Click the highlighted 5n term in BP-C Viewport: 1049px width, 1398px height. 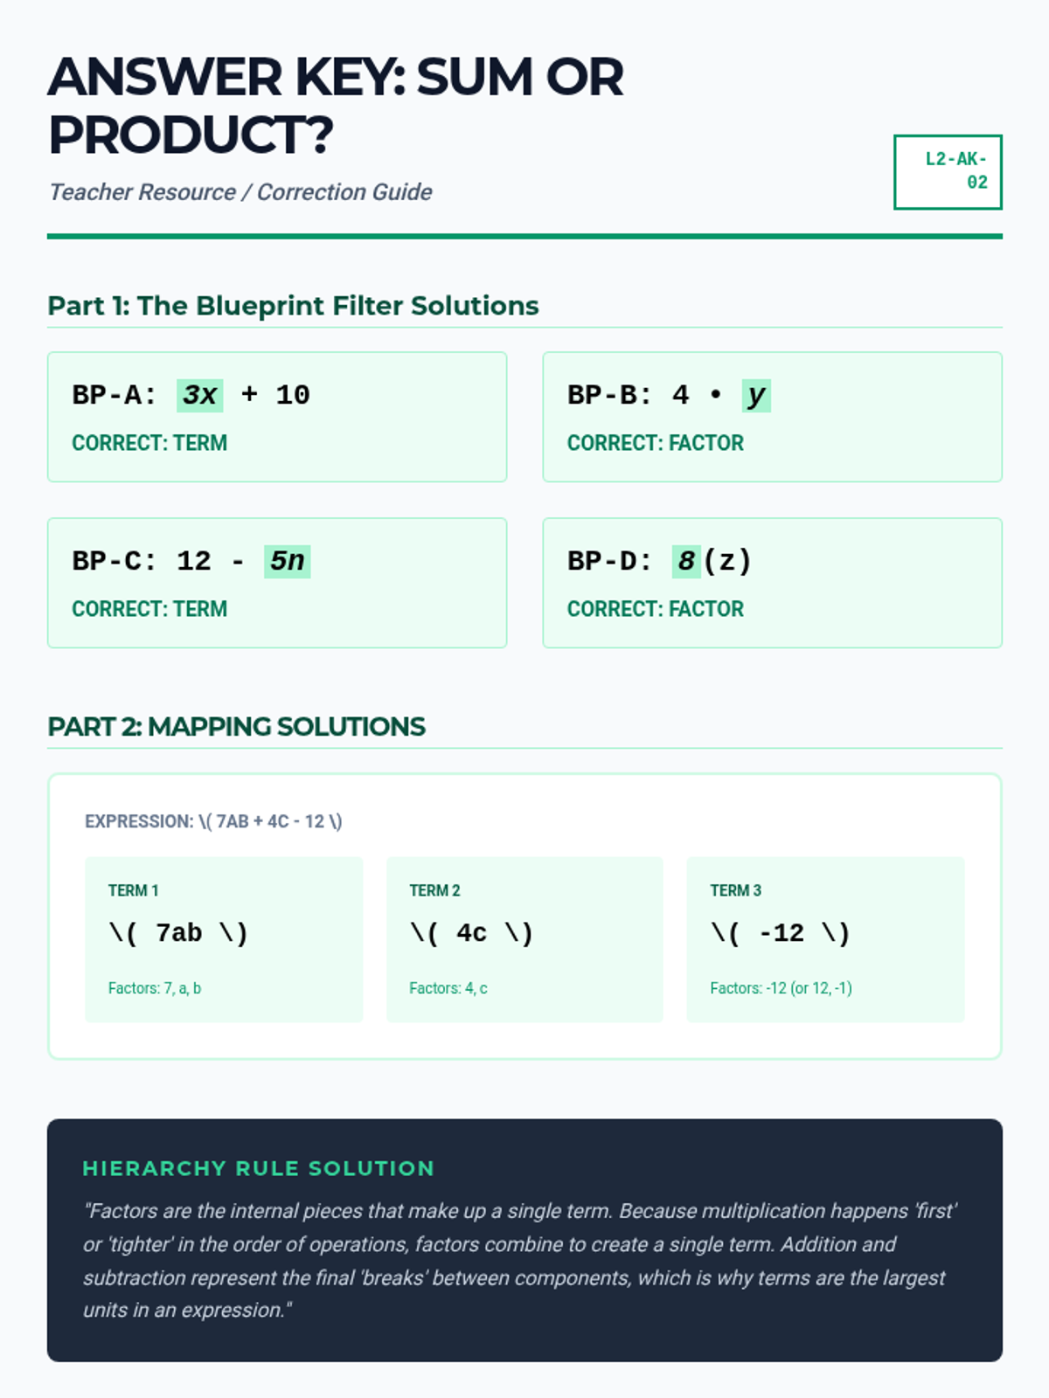[287, 561]
